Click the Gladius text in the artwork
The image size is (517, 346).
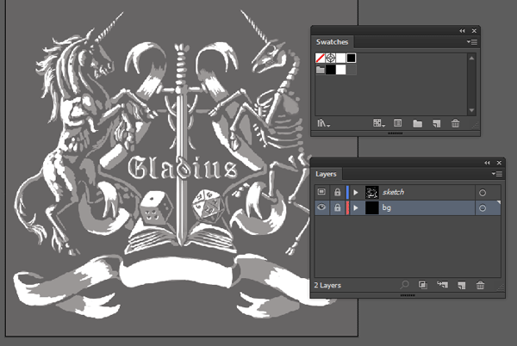(x=183, y=168)
